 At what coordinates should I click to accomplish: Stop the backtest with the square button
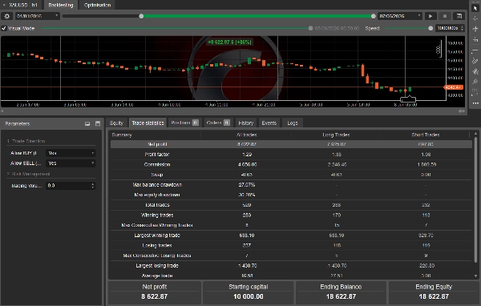click(x=445, y=16)
